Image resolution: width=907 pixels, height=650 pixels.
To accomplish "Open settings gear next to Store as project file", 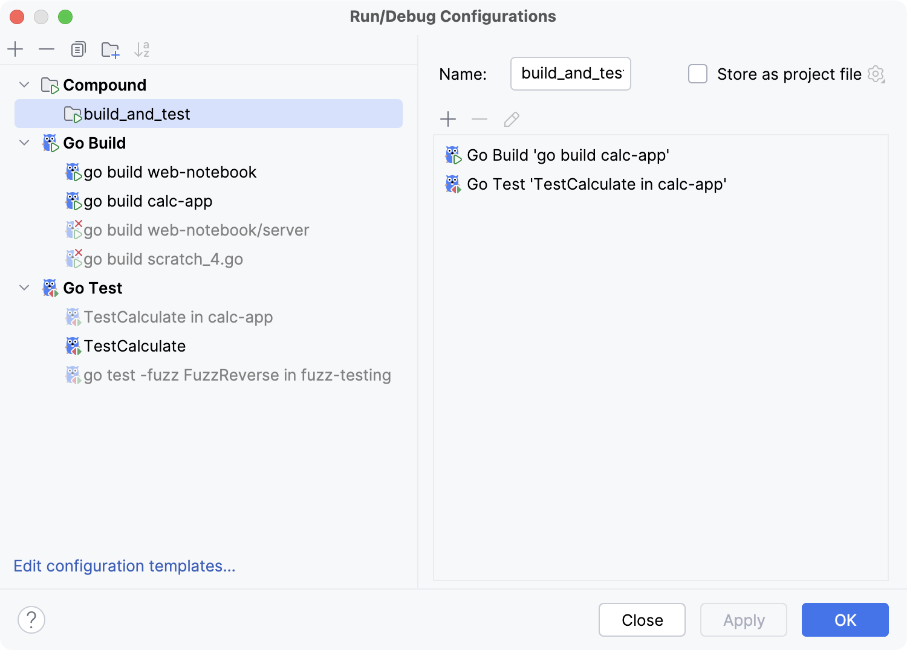I will 876,74.
